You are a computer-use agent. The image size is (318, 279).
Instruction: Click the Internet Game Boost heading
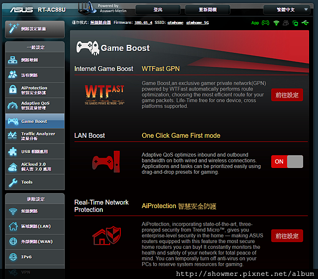point(104,69)
